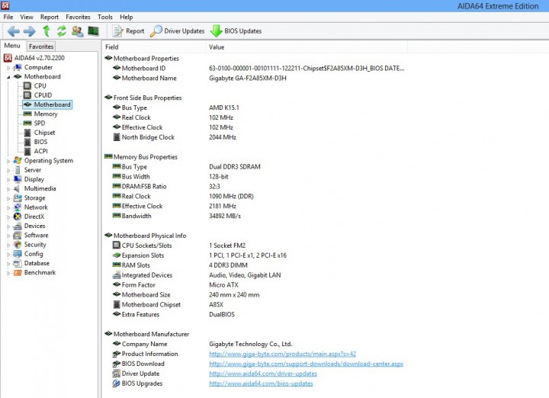Click the Operating System Windows flag icon
This screenshot has height=398, width=549.
tap(17, 161)
